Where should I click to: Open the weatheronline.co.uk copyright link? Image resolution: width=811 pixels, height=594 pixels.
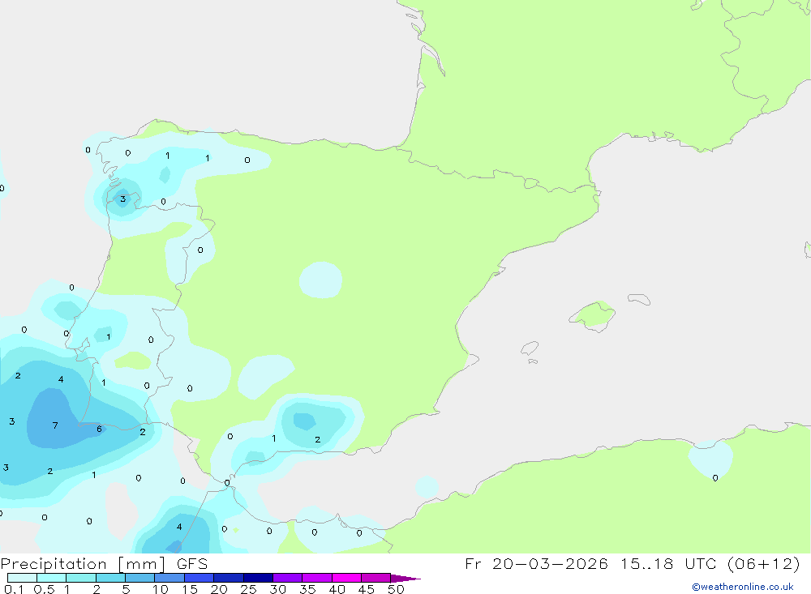[x=743, y=587]
